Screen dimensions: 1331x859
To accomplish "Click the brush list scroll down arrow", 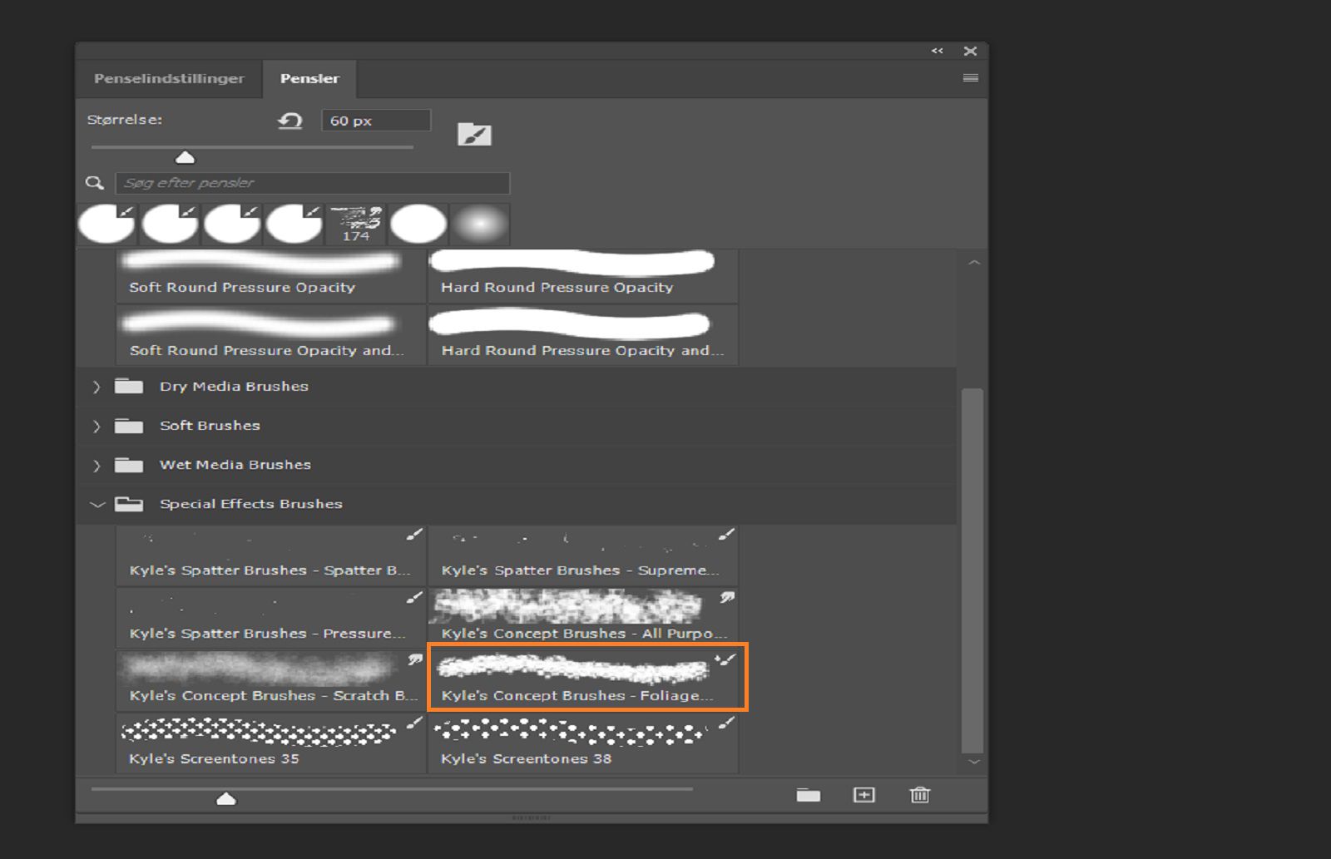I will coord(974,762).
